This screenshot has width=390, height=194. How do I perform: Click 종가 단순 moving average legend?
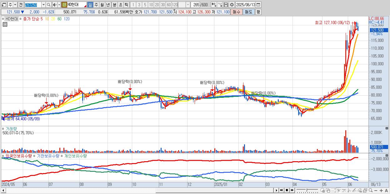(31, 19)
